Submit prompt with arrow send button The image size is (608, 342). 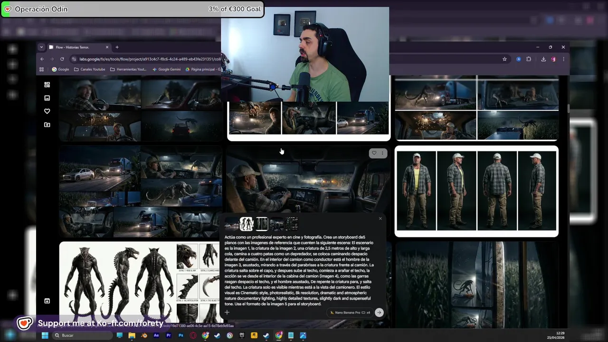pyautogui.click(x=379, y=312)
